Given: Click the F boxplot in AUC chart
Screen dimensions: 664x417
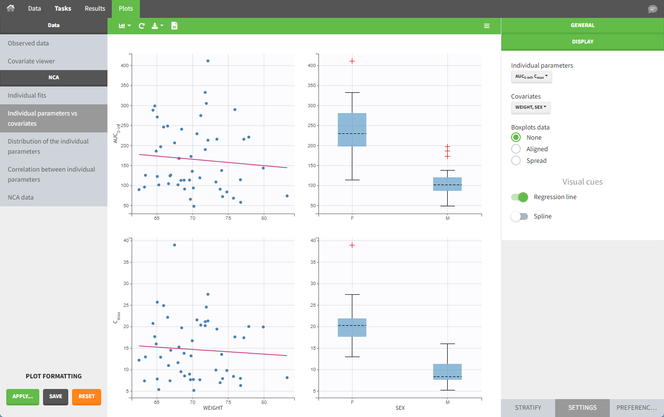Looking at the screenshot, I should tap(352, 129).
